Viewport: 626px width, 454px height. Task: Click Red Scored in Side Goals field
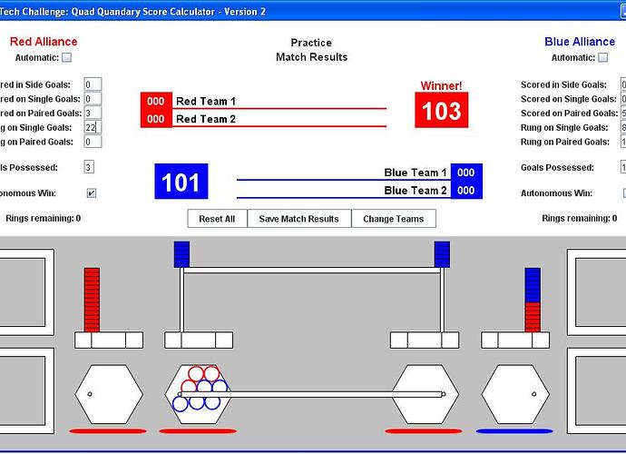pyautogui.click(x=93, y=84)
